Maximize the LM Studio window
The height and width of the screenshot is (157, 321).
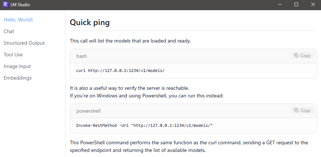pos(296,5)
